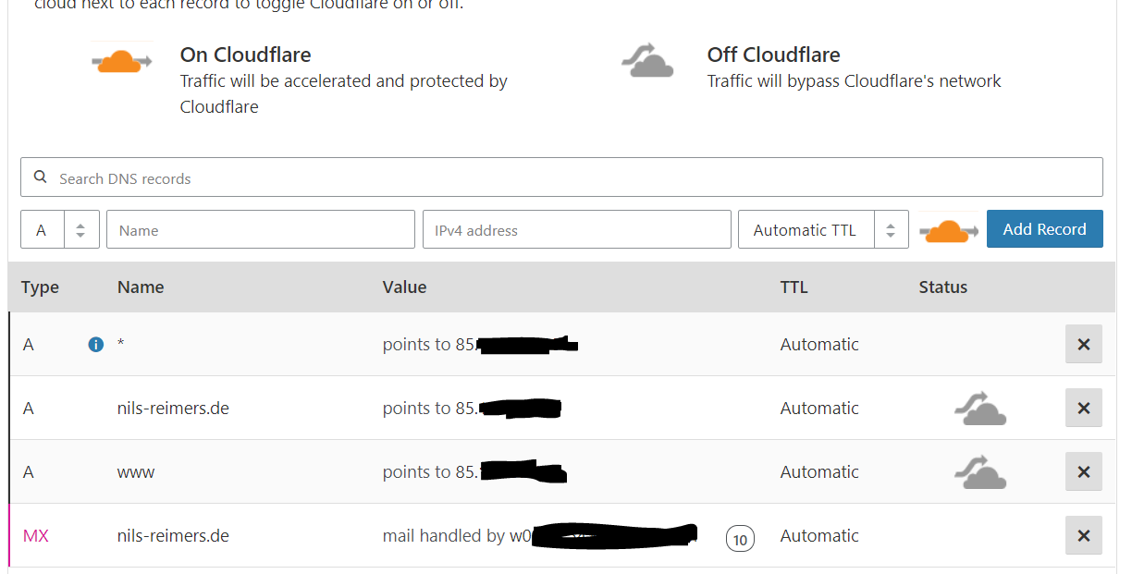Open the Automatic TTL dropdown
The width and height of the screenshot is (1132, 574).
coord(822,230)
